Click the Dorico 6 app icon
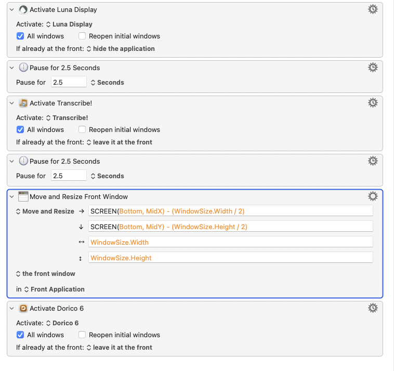 pos(23,309)
